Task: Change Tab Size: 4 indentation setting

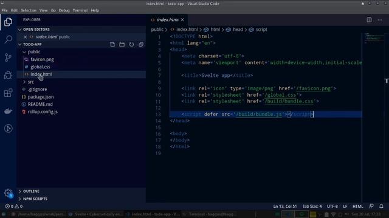Action: click(x=312, y=206)
